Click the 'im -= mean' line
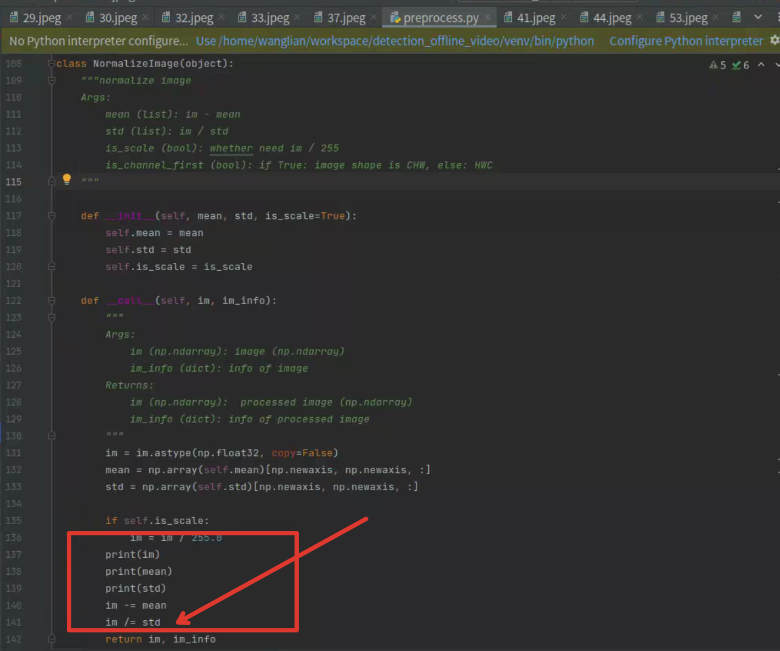 point(136,605)
